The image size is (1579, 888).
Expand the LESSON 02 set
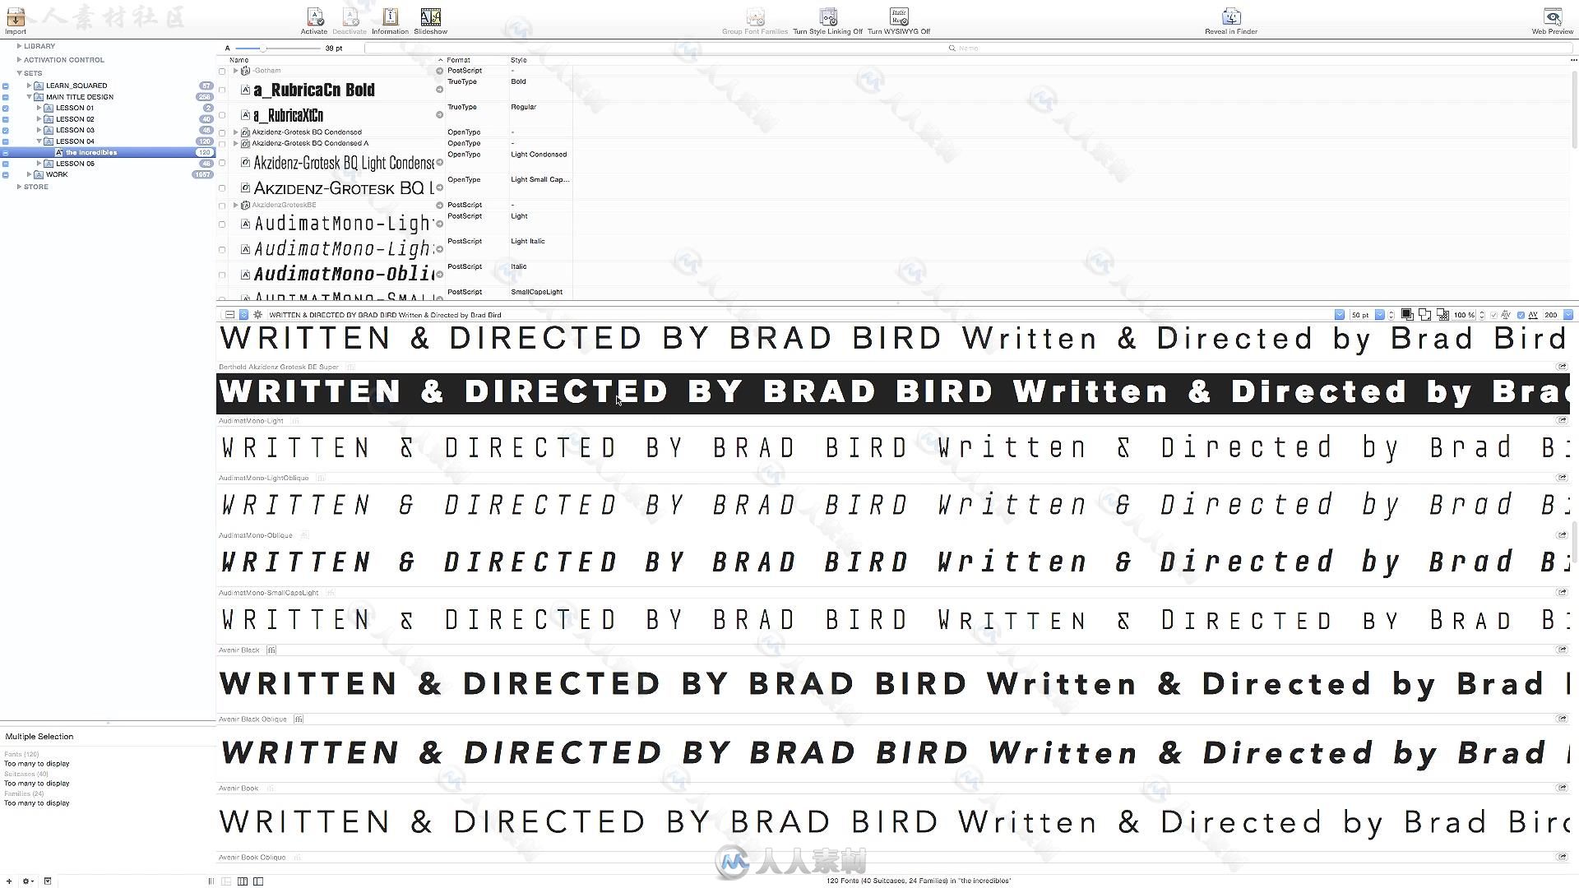(x=39, y=119)
